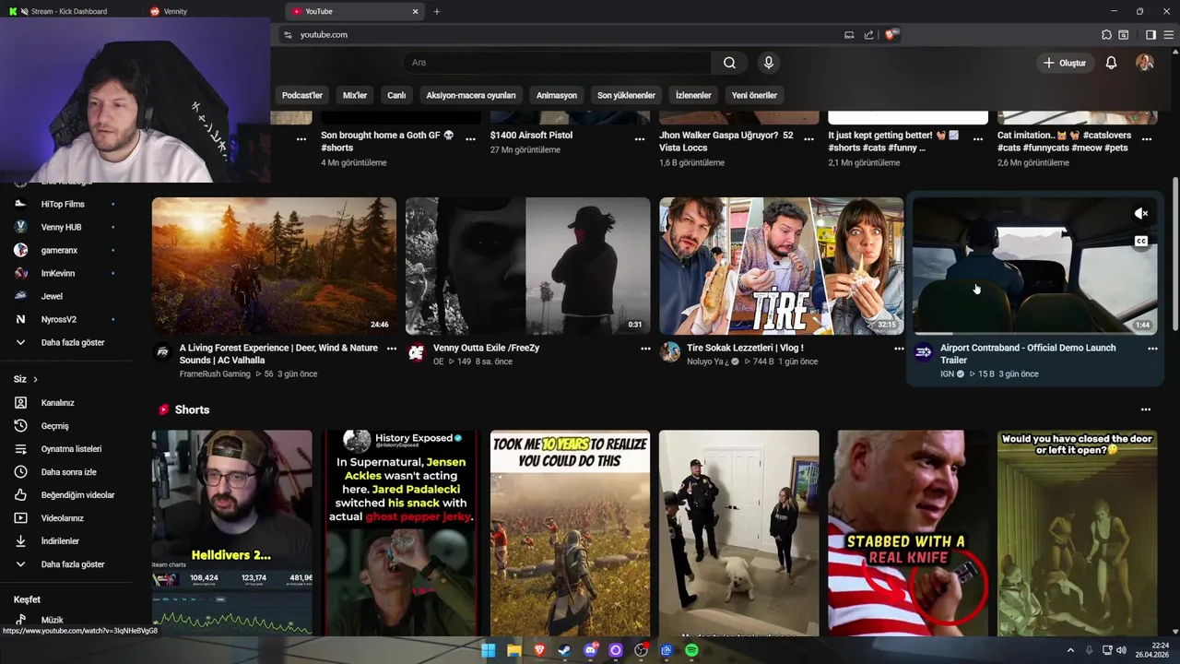The width and height of the screenshot is (1180, 664).
Task: Play the Living Forest Experience thumbnail
Action: point(274,266)
